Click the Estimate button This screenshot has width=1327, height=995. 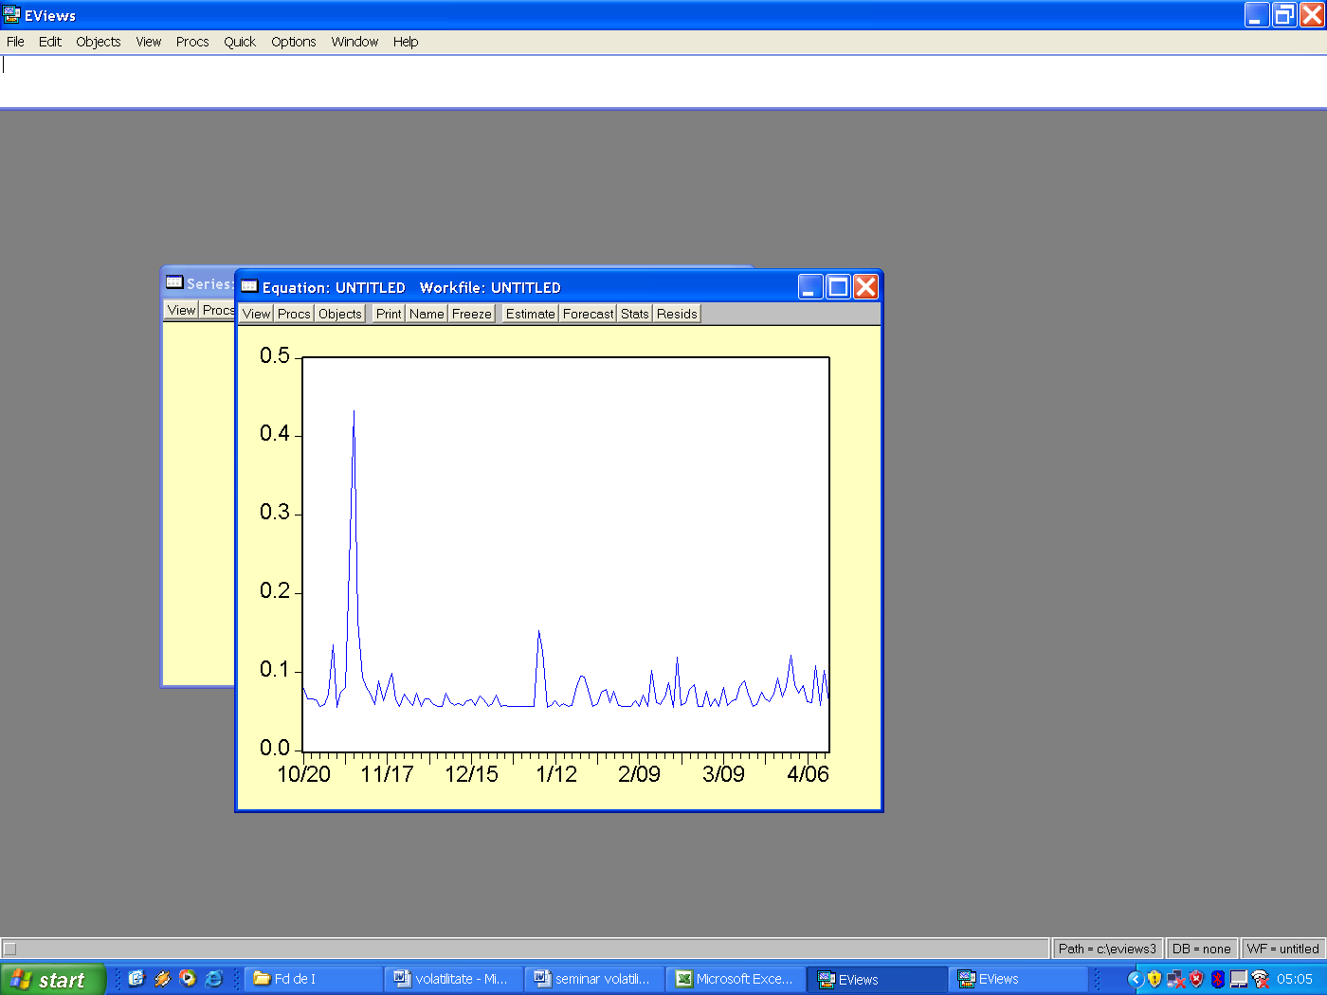(x=531, y=314)
